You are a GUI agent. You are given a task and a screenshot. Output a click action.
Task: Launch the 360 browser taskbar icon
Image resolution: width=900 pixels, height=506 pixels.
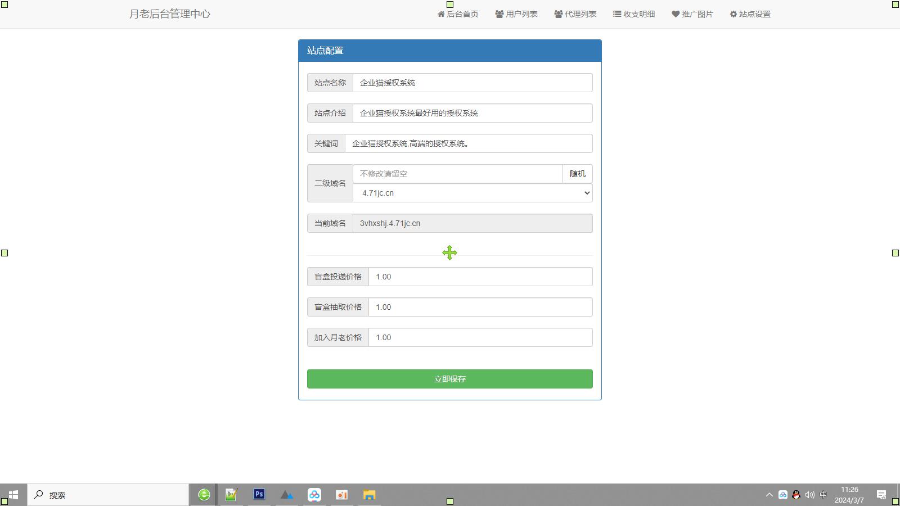click(204, 495)
